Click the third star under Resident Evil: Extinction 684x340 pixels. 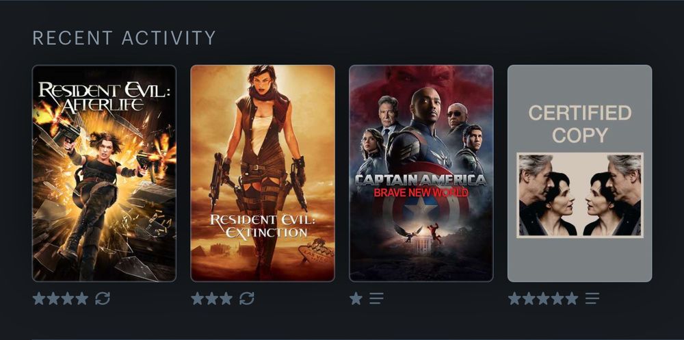coord(226,298)
